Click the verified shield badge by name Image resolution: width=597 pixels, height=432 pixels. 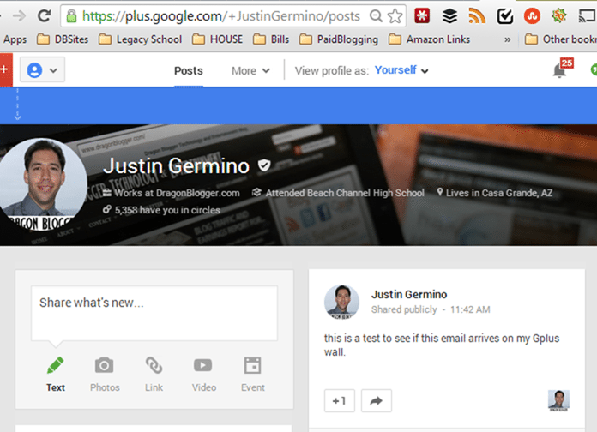[264, 165]
